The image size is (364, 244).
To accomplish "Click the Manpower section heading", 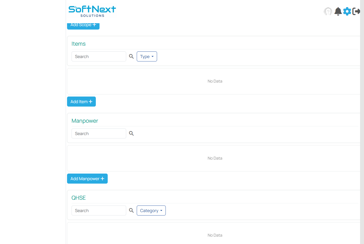I will (x=85, y=121).
